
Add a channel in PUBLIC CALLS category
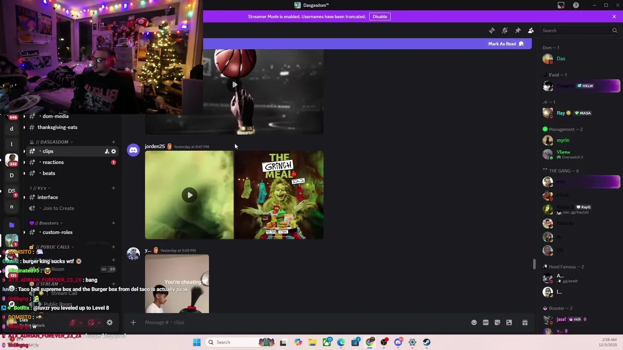(113, 247)
